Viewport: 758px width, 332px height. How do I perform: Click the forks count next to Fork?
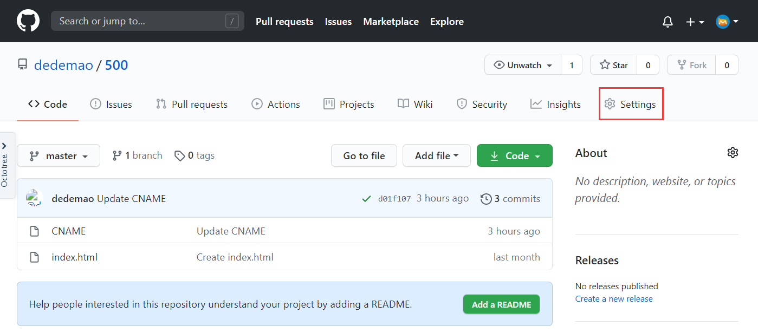pyautogui.click(x=727, y=65)
